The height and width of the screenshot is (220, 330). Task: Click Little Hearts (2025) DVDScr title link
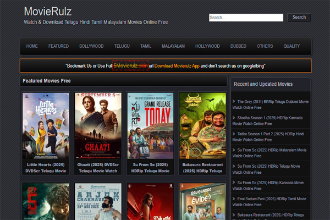[x=46, y=168]
